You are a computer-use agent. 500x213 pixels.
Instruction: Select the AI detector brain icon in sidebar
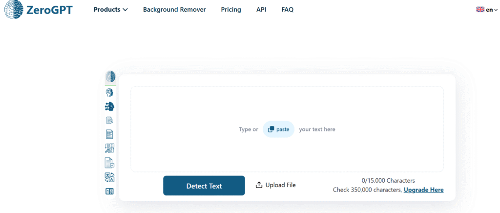tap(111, 77)
